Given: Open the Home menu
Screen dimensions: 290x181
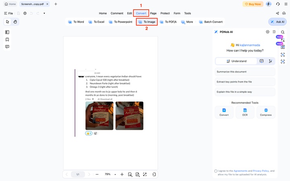Looking at the screenshot, I should click(x=103, y=13).
